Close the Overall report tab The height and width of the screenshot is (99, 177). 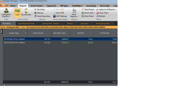click(x=76, y=24)
